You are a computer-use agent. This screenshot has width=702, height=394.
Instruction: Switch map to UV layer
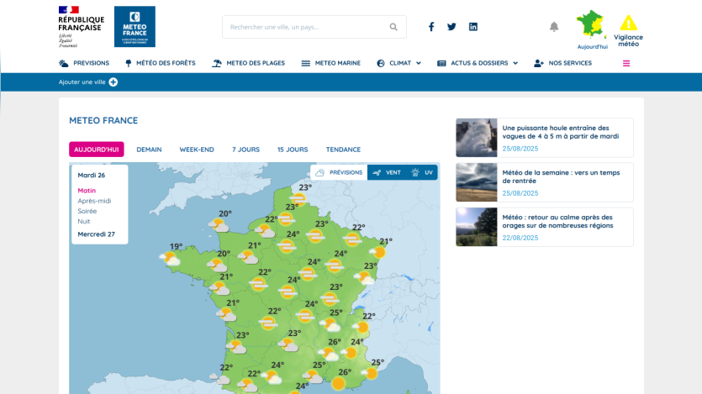[x=422, y=172]
